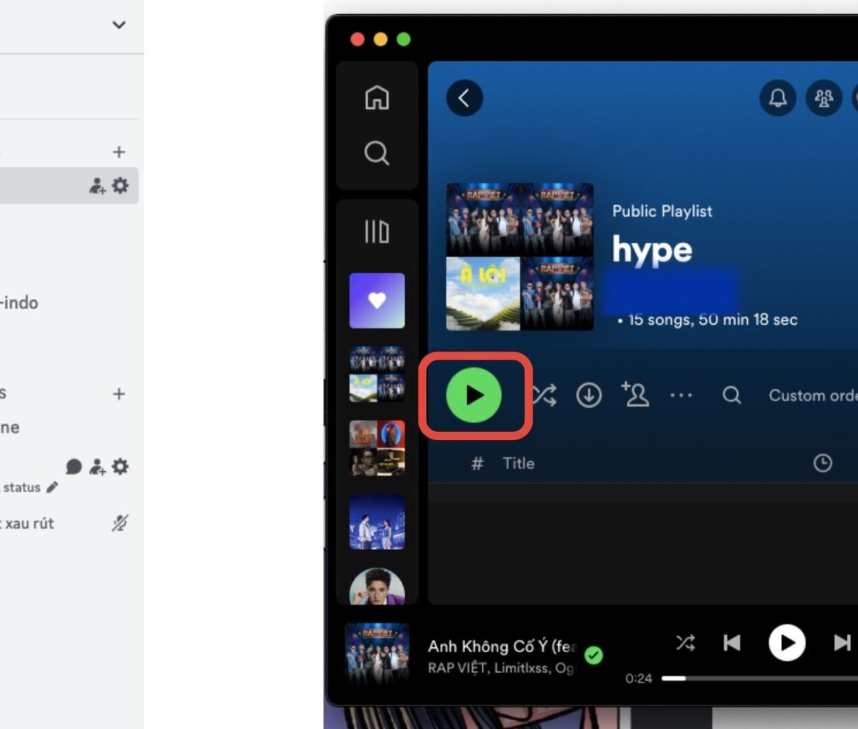Open Spotify Home page
Screen dimensions: 858x729
point(376,98)
